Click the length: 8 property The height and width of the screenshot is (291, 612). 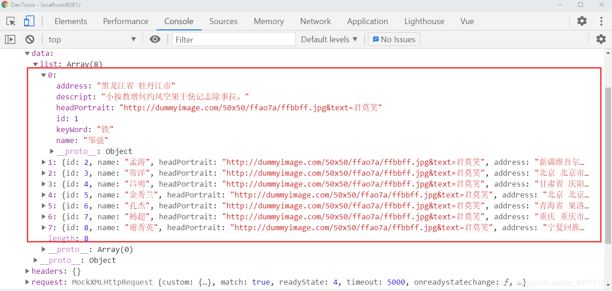[68, 238]
